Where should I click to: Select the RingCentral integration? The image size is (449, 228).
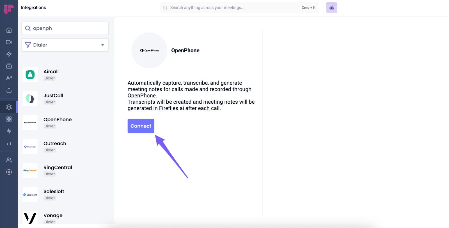coord(65,171)
